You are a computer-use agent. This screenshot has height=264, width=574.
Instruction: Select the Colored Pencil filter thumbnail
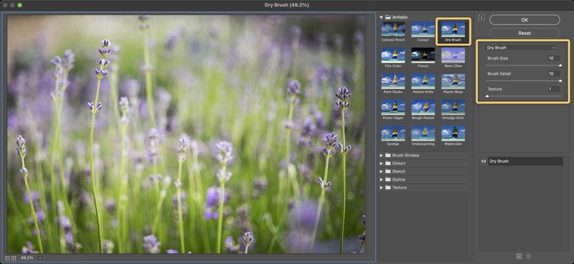(392, 29)
